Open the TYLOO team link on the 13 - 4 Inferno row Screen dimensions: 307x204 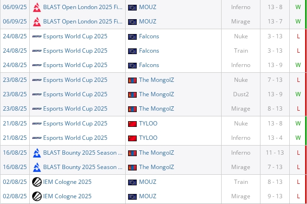[148, 138]
